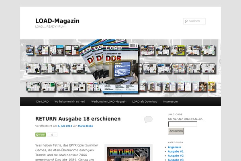241x161 pixels.
Task: Open the Ausgabe #3 category
Action: tap(176, 160)
